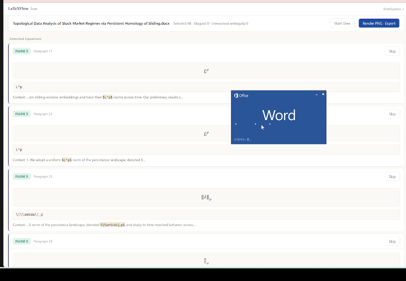Skip the Paragraph 11 equation
Image resolution: width=406 pixels, height=281 pixels.
(x=392, y=51)
